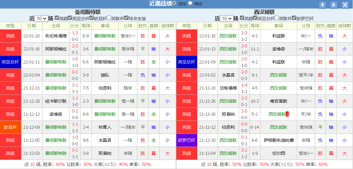Click corner count 11-2 cell
Image resolution: width=353 pixels, height=169 pixels.
pos(255,49)
